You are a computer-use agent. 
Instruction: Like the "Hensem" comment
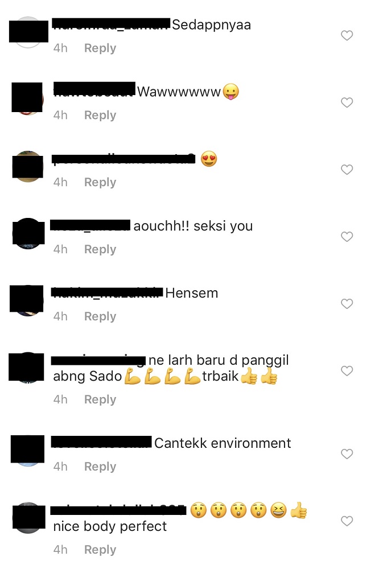347,304
